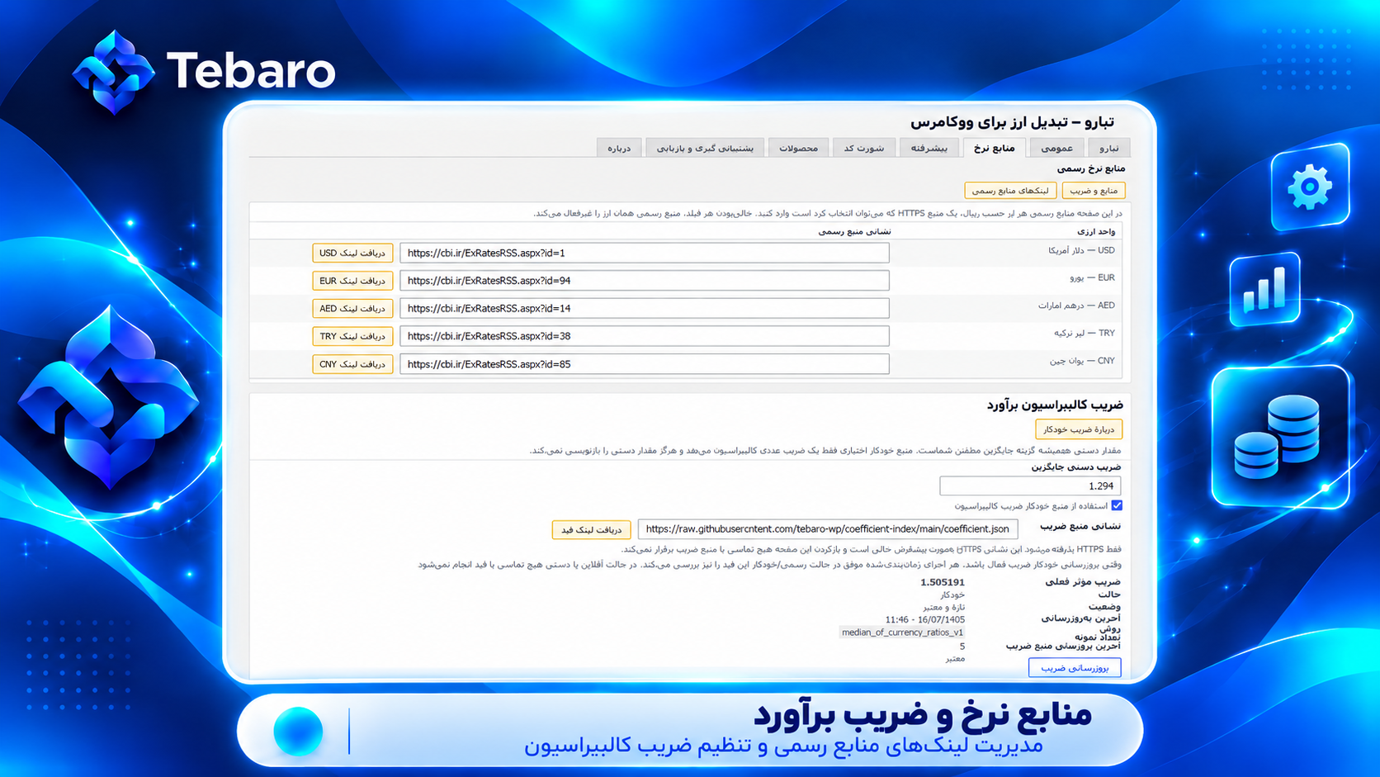Open the تبارو tab
Viewport: 1380px width, 777px height.
[x=1109, y=148]
